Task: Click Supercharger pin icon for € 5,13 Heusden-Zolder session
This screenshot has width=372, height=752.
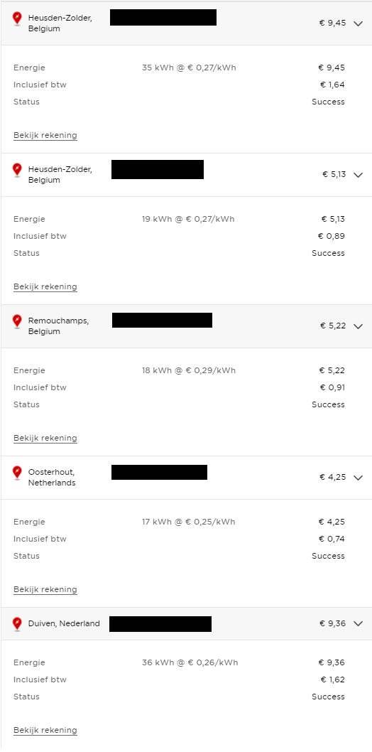Action: (17, 171)
